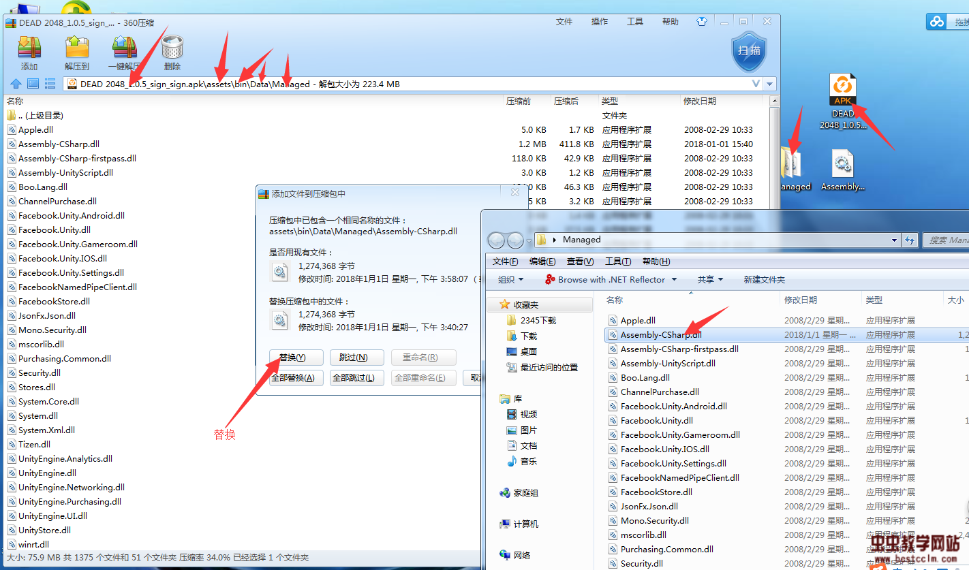Expand the 360压缩 path dropdown arrow
The width and height of the screenshot is (969, 570).
coord(756,84)
